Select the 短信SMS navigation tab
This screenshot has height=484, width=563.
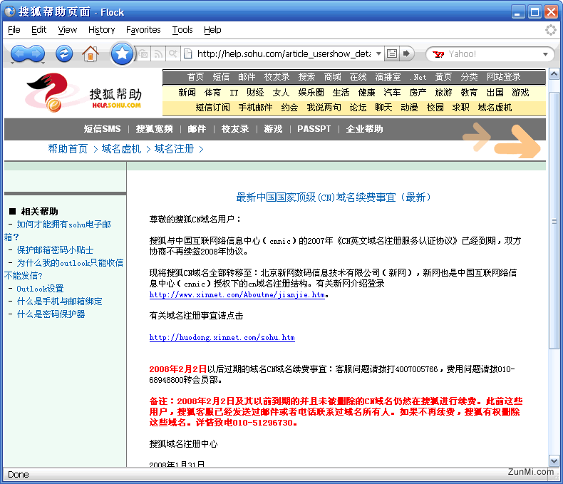tap(102, 129)
